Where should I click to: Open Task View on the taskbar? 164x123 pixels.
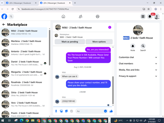tap(10, 120)
